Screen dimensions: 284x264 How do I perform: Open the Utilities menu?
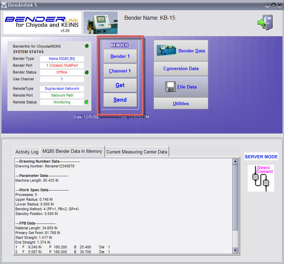(181, 103)
